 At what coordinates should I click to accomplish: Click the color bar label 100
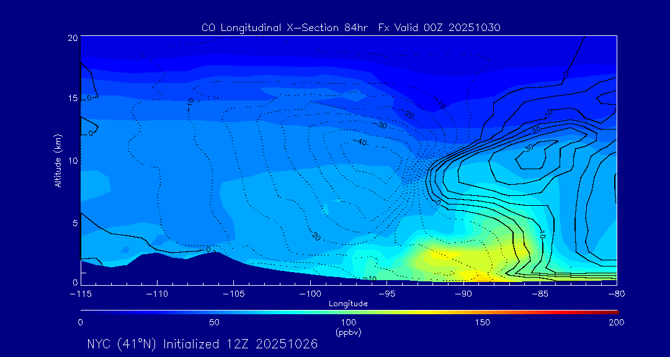click(349, 322)
